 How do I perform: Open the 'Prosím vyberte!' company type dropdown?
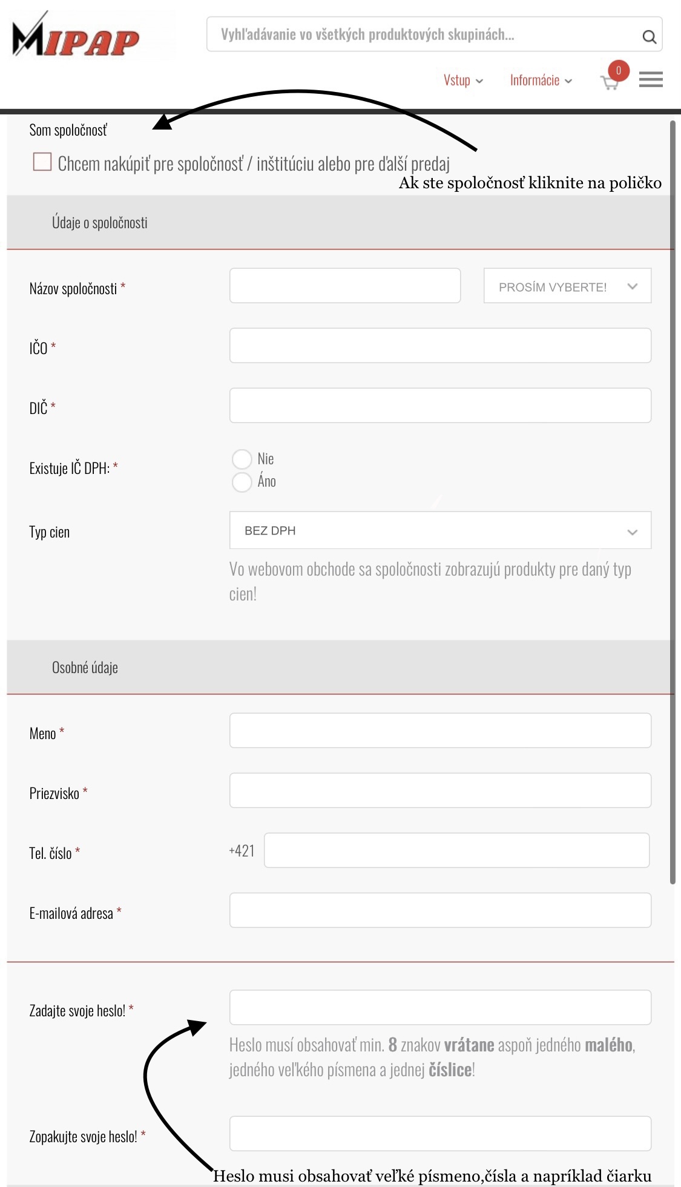(567, 286)
